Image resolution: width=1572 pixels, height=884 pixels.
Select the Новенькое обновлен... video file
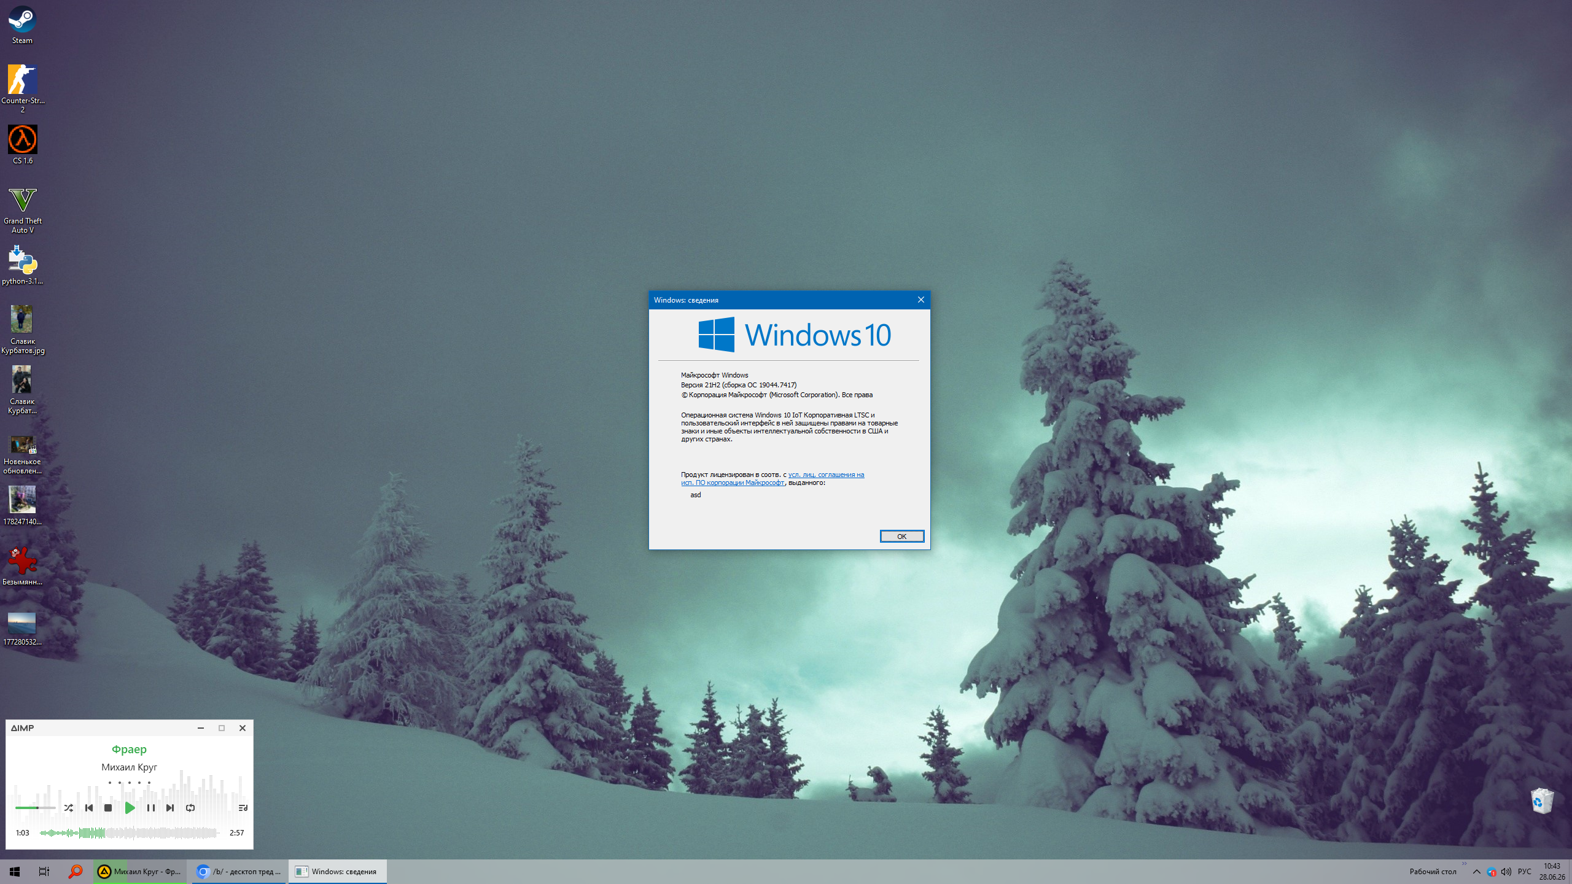pyautogui.click(x=23, y=454)
